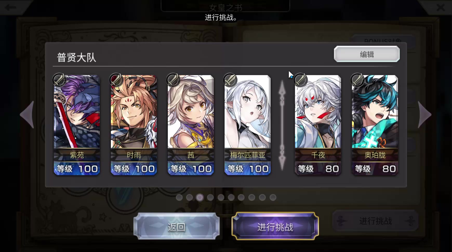Viewport: 452px width, 252px height.
Task: Click the sword icon on 千夜's card
Action: tap(301, 80)
